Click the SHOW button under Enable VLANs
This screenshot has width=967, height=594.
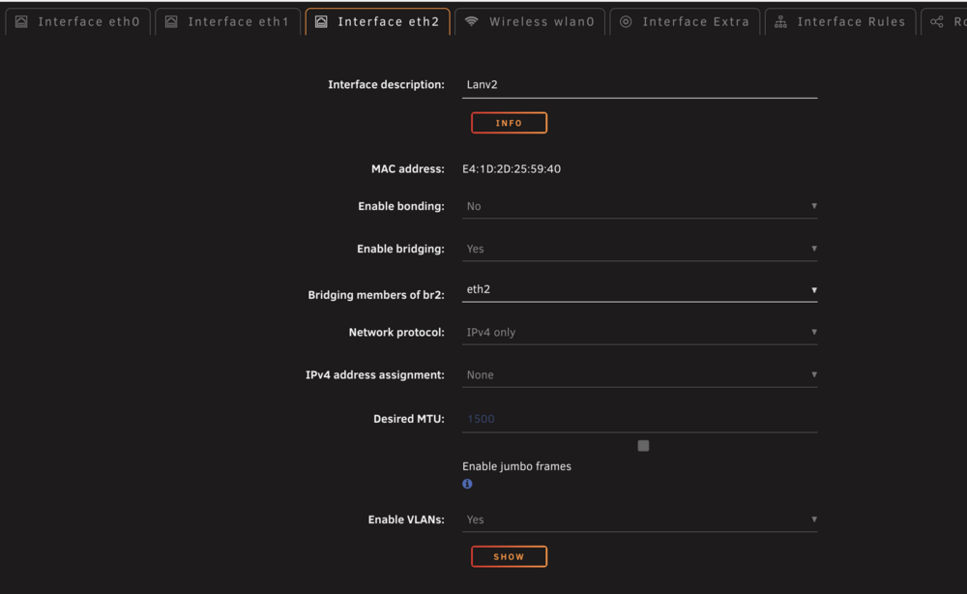(509, 556)
